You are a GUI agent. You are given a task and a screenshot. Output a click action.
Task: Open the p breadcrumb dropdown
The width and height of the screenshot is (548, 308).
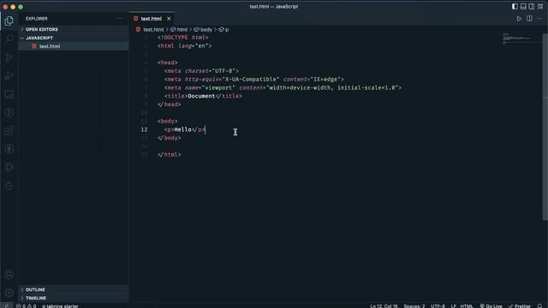223,30
